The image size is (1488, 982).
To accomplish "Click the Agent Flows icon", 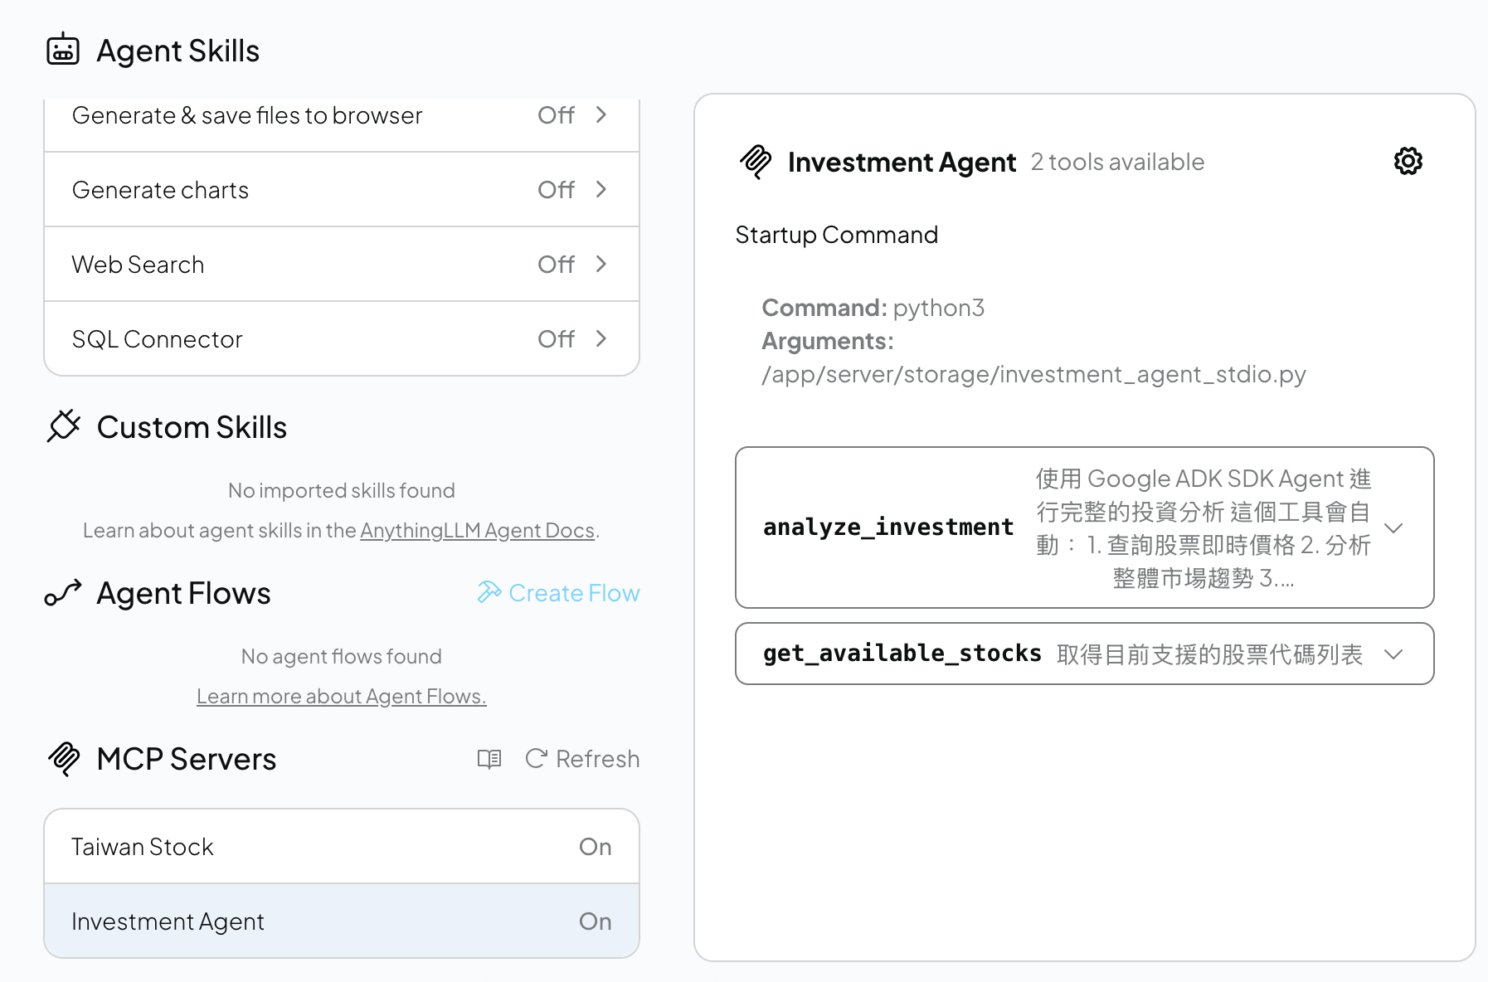I will [x=62, y=592].
